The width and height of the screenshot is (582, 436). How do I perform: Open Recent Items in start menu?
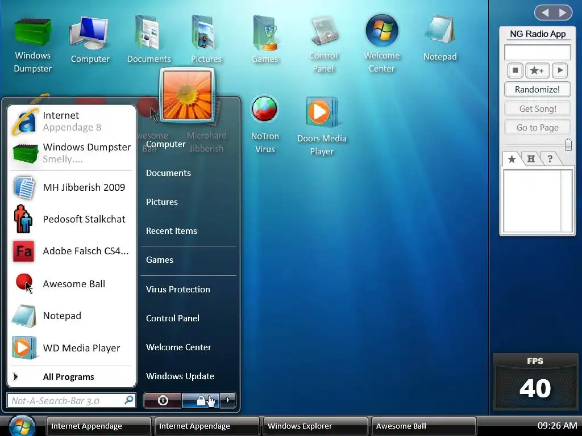point(172,231)
